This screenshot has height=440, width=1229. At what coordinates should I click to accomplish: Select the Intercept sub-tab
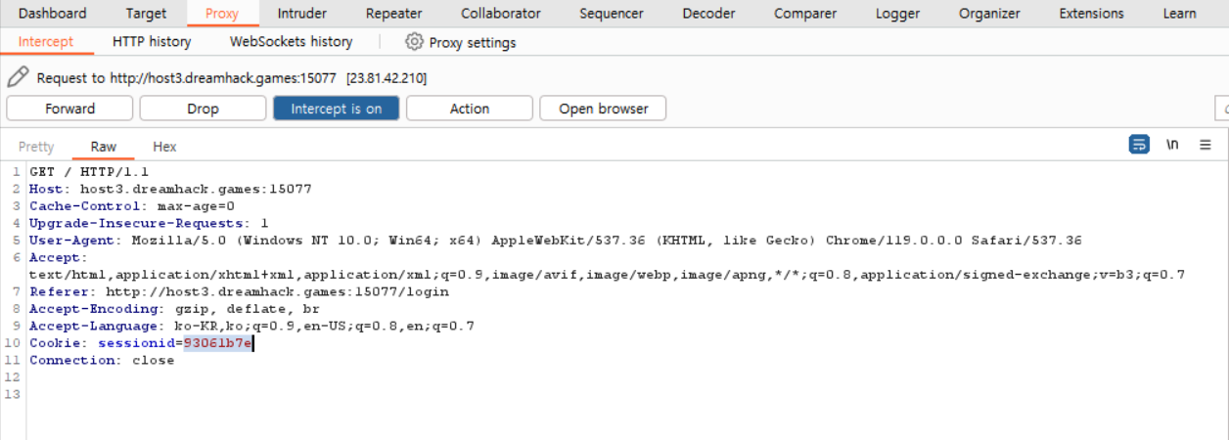tap(46, 42)
